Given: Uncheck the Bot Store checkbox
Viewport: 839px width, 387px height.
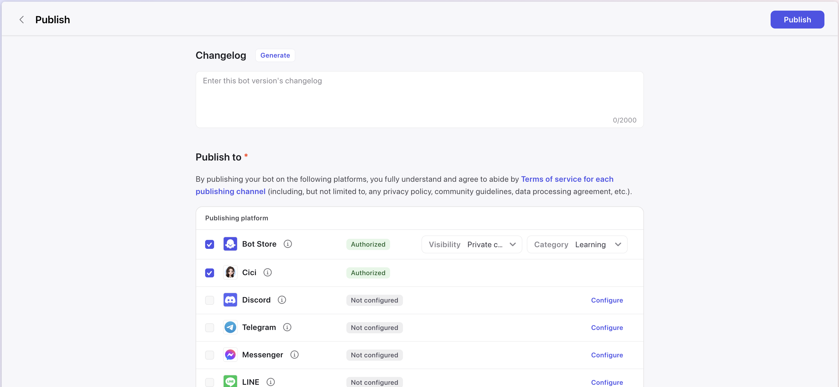Looking at the screenshot, I should pos(209,244).
